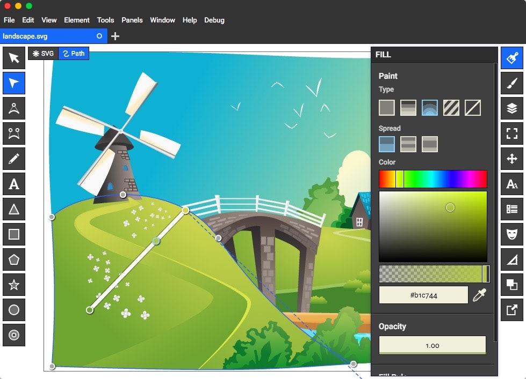This screenshot has width=526, height=379.
Task: Click the hex color field showing #b1c744
Action: tap(423, 294)
